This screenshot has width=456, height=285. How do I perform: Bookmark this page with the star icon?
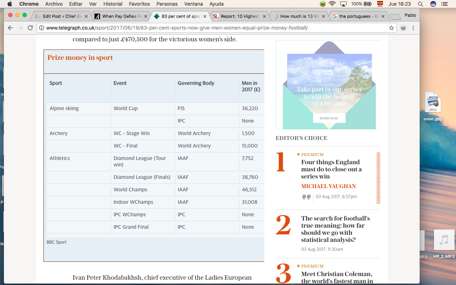point(392,28)
